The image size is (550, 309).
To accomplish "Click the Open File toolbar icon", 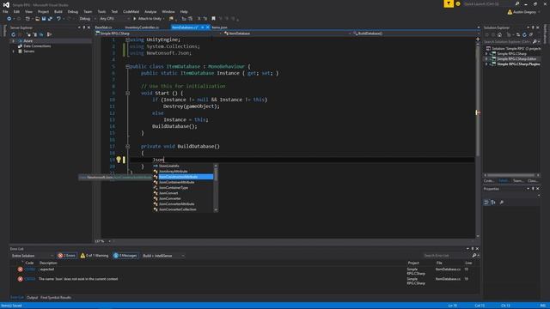I will pyautogui.click(x=37, y=19).
